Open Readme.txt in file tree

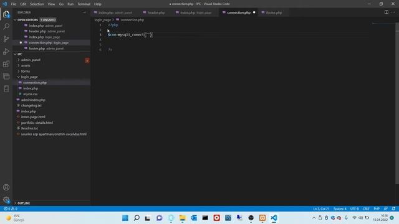pos(29,129)
